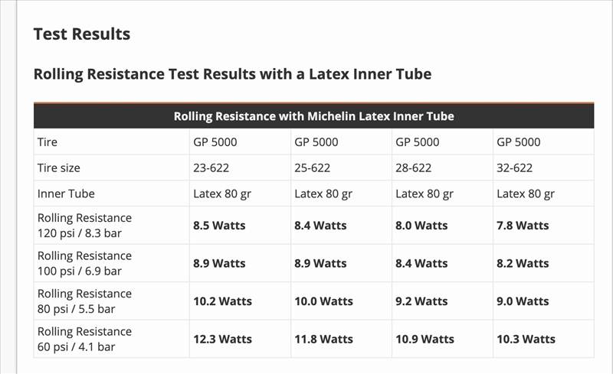This screenshot has height=374, width=613.
Task: Select the Inner Tube row label
Action: click(x=66, y=194)
